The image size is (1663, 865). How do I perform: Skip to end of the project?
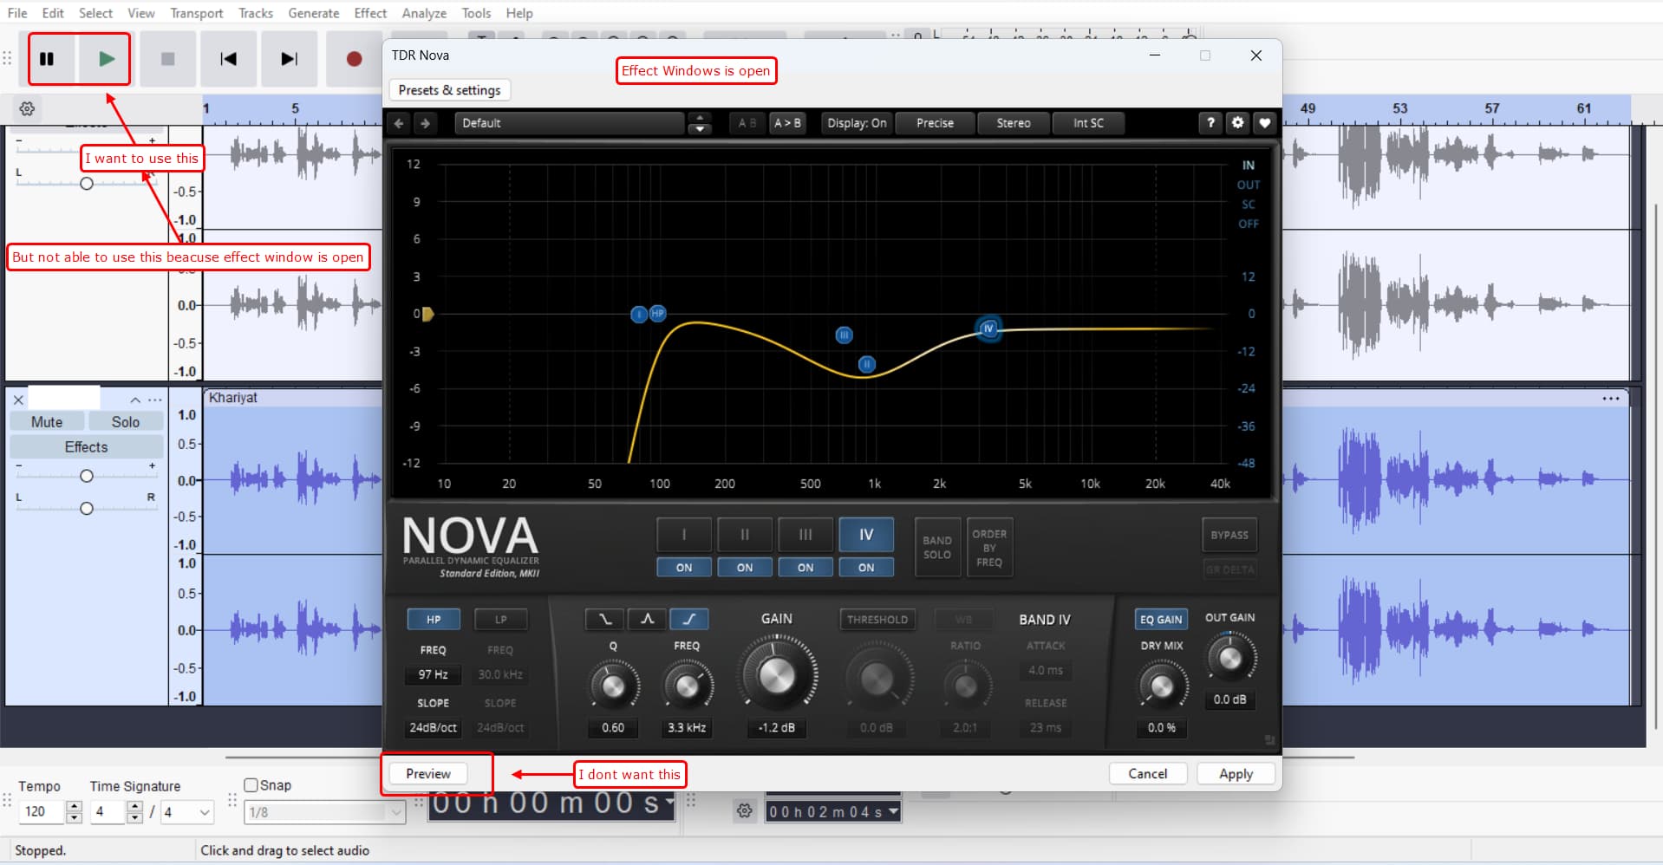tap(289, 59)
